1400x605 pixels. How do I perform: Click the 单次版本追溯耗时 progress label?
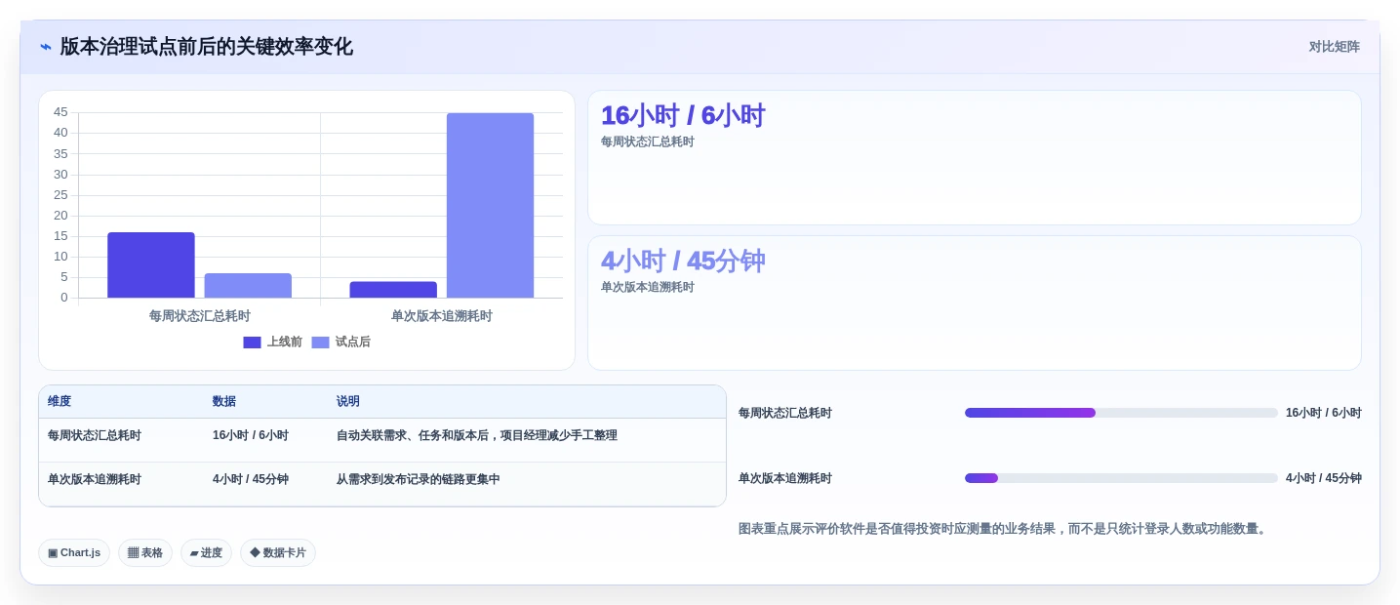point(785,478)
